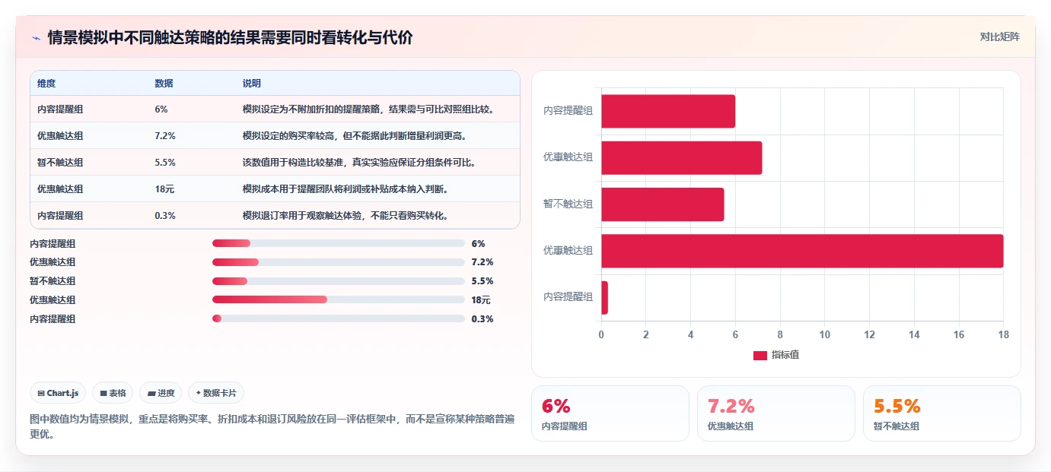Click x-axis tick label 10

(824, 334)
